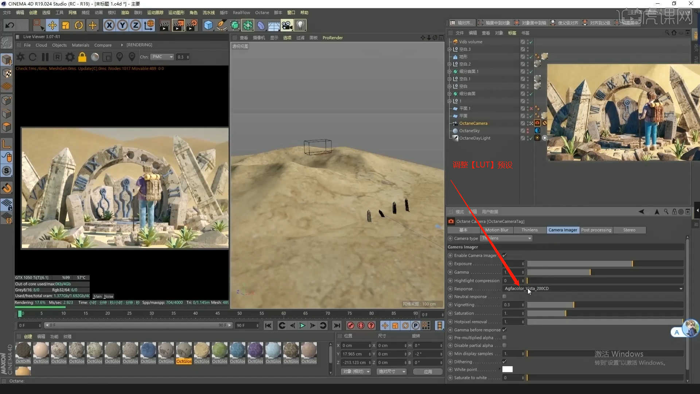Select OctaneSky in object manager
Image resolution: width=700 pixels, height=394 pixels.
coord(469,131)
